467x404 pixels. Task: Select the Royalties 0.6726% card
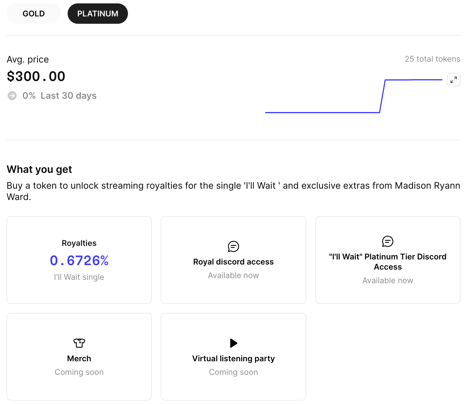pyautogui.click(x=79, y=260)
